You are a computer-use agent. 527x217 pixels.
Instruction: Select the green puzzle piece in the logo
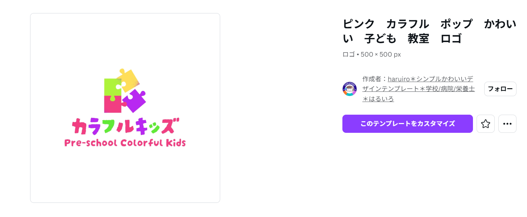click(113, 87)
